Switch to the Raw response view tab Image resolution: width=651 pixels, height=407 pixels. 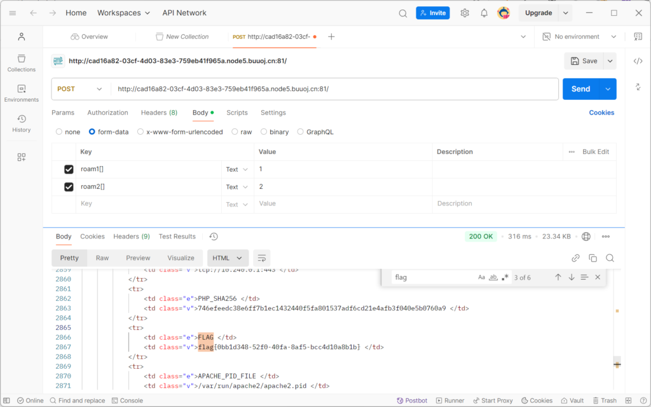(102, 258)
